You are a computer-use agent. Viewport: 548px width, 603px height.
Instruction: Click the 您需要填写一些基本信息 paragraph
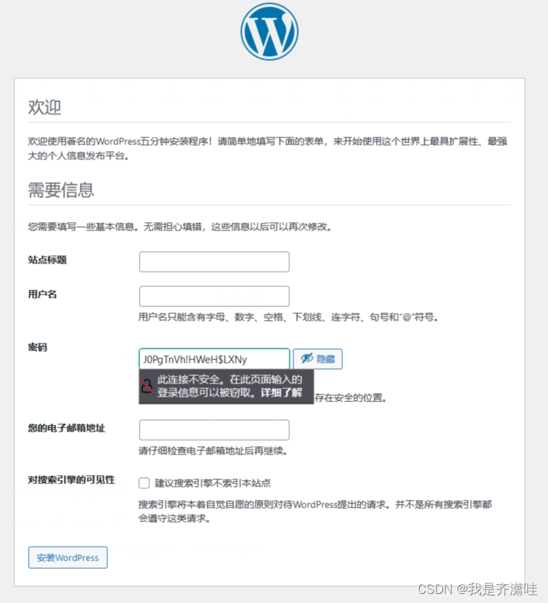180,227
